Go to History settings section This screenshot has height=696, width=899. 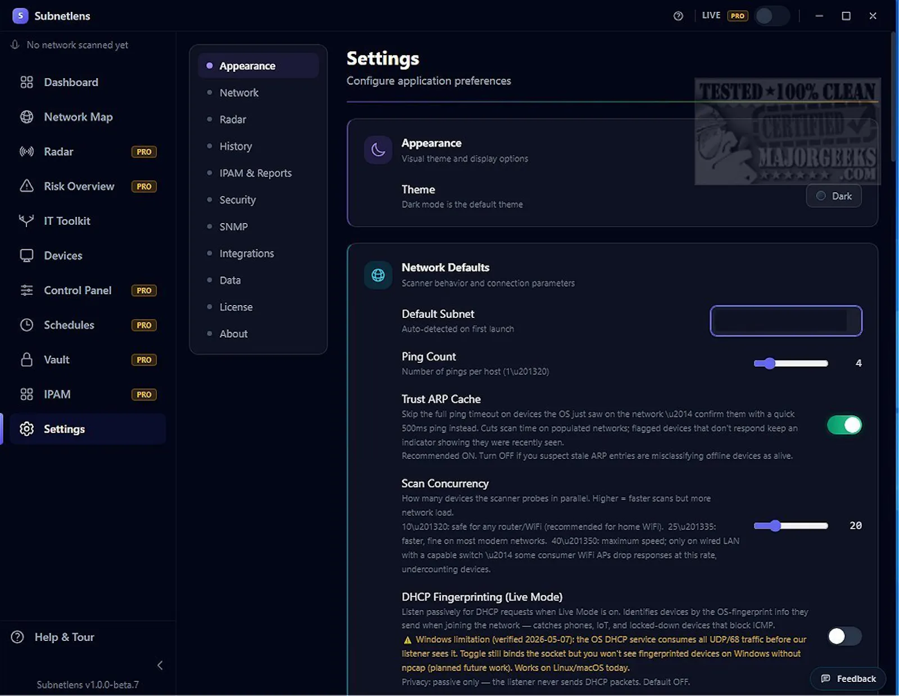[258, 146]
